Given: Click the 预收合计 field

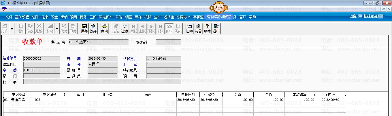Looking at the screenshot, I should pos(168,42).
